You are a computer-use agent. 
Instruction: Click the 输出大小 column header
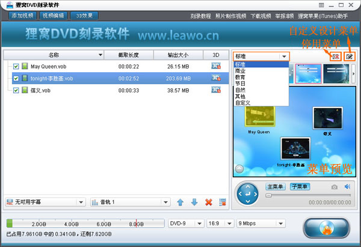[178, 55]
